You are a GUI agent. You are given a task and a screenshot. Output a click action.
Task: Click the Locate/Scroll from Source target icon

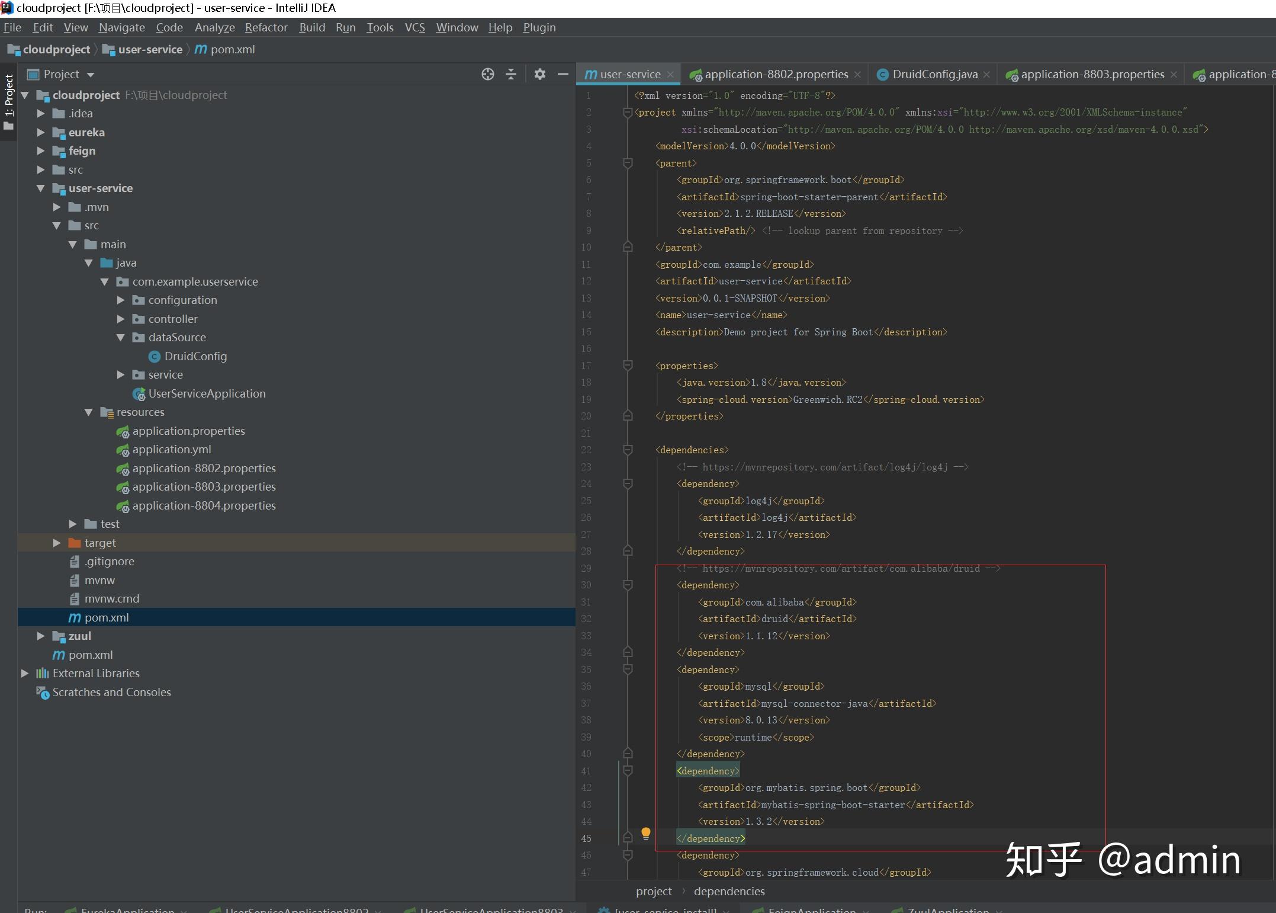click(487, 74)
